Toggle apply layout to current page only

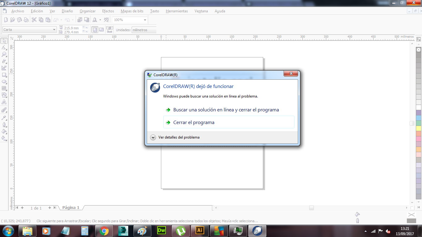[110, 31]
